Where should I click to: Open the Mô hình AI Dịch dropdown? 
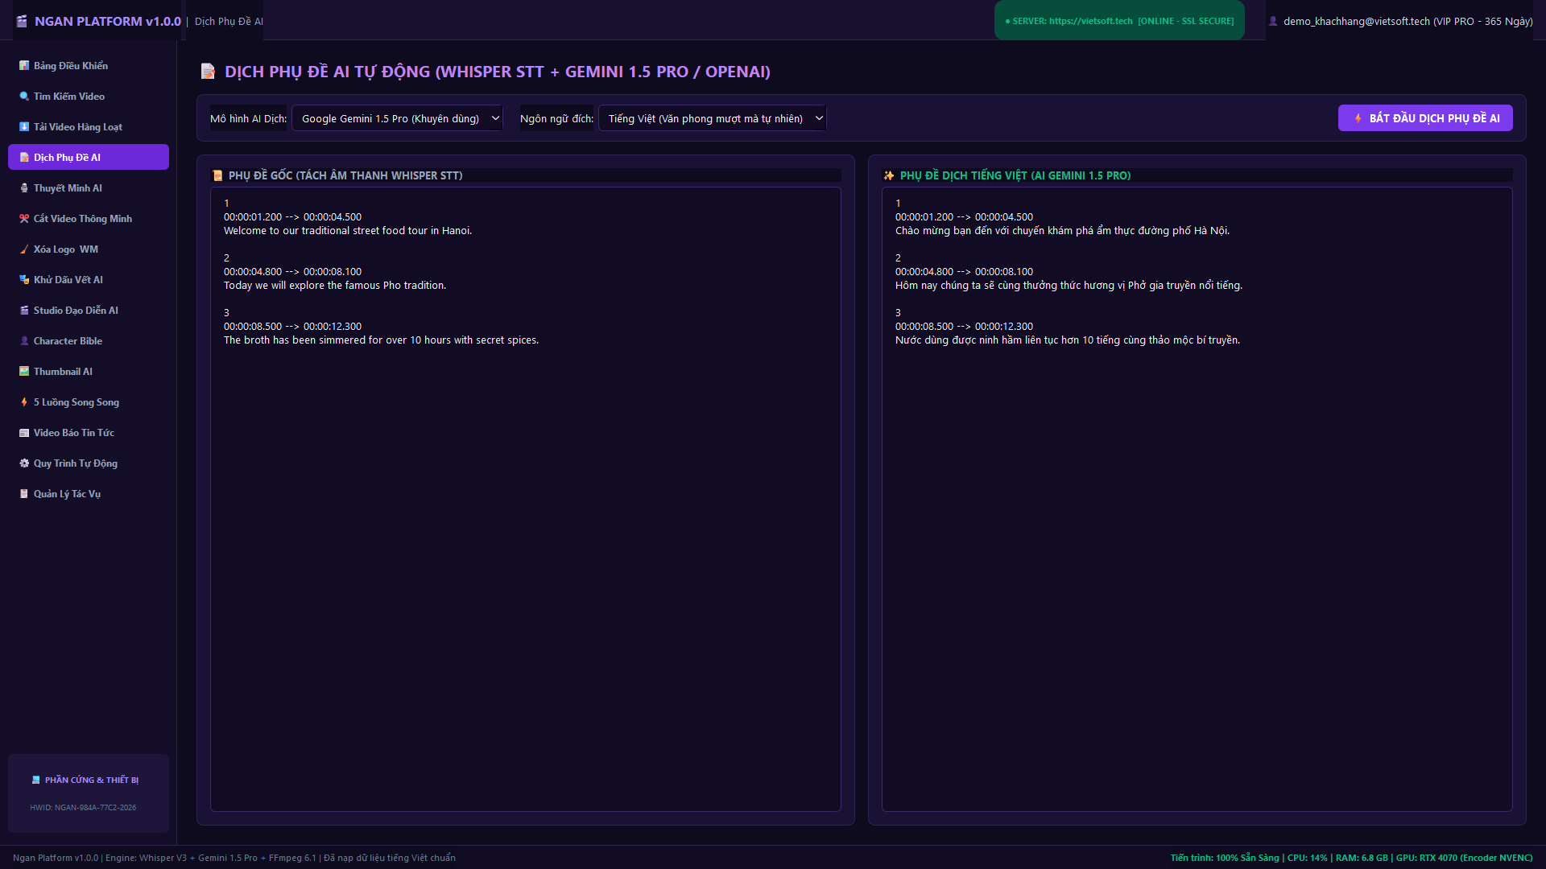point(397,118)
